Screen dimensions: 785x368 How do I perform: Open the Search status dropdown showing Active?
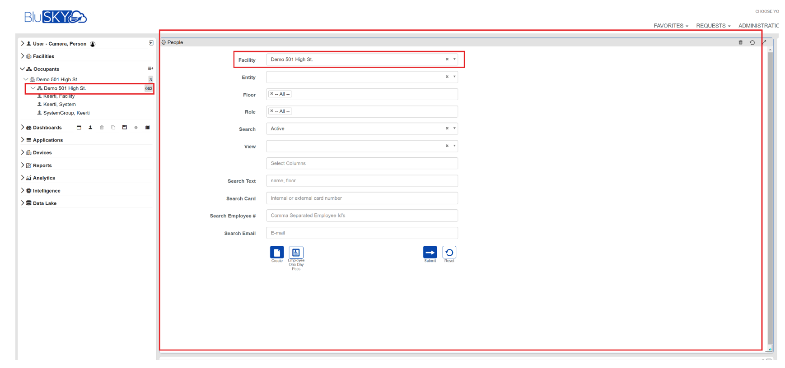pyautogui.click(x=454, y=129)
